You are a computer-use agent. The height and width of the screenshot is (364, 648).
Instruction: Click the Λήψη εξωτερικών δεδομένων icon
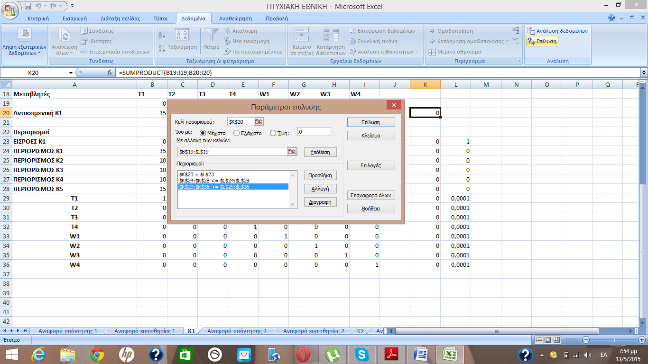coord(25,33)
